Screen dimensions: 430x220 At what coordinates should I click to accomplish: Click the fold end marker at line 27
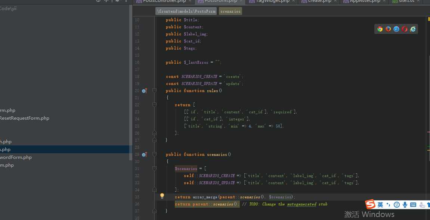click(154, 140)
